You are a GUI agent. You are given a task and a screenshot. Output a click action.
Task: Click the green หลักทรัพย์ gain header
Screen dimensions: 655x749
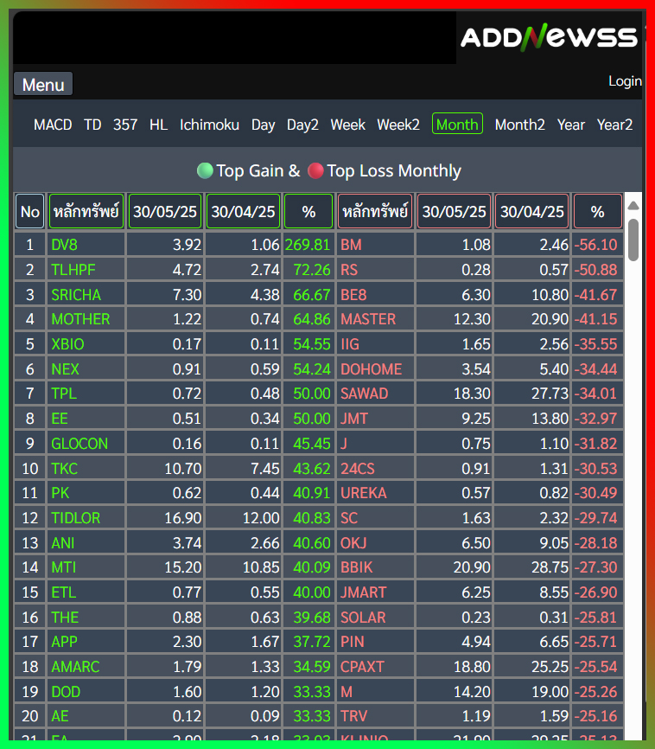(x=86, y=211)
